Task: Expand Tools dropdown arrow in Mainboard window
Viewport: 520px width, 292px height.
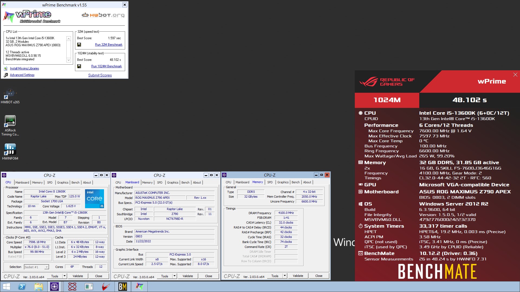Action: (174, 276)
